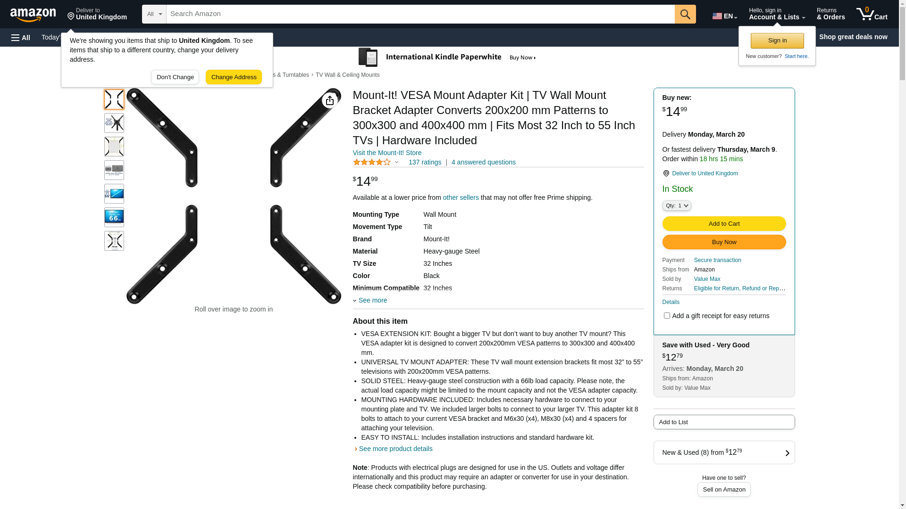Expand See more product specifications
The image size is (906, 509).
pos(372,300)
